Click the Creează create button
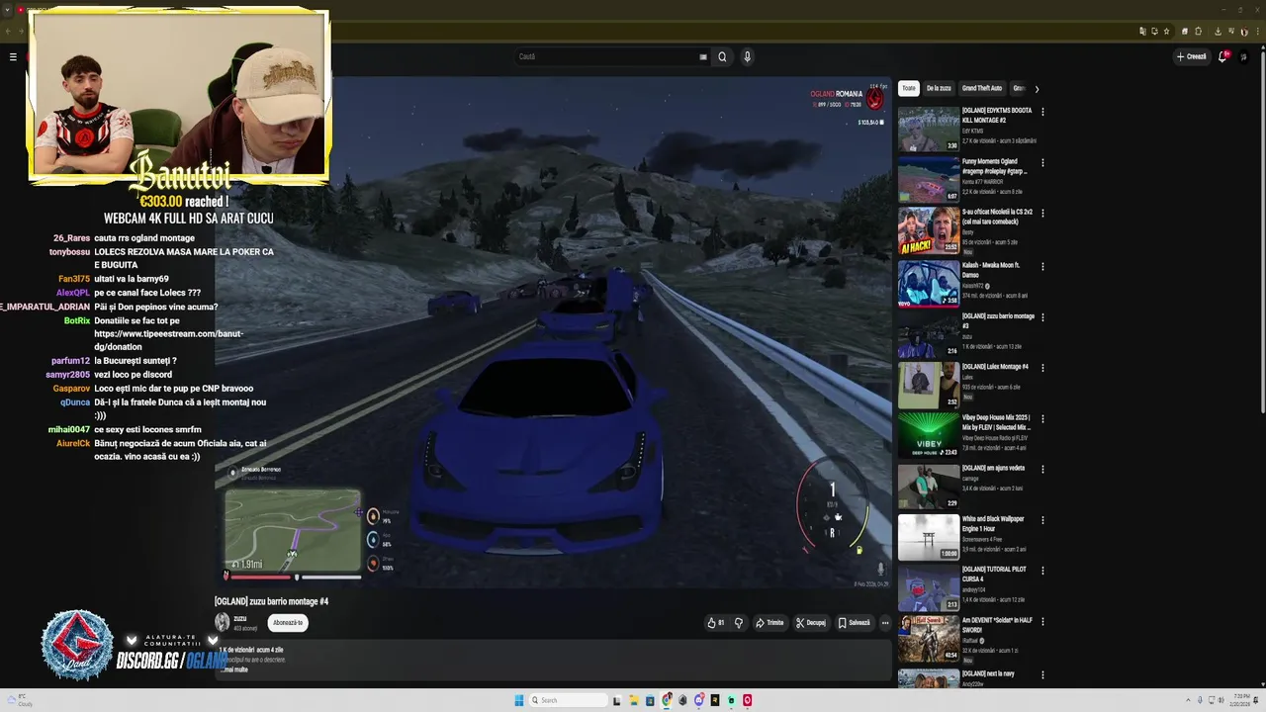This screenshot has height=712, width=1266. pos(1192,56)
